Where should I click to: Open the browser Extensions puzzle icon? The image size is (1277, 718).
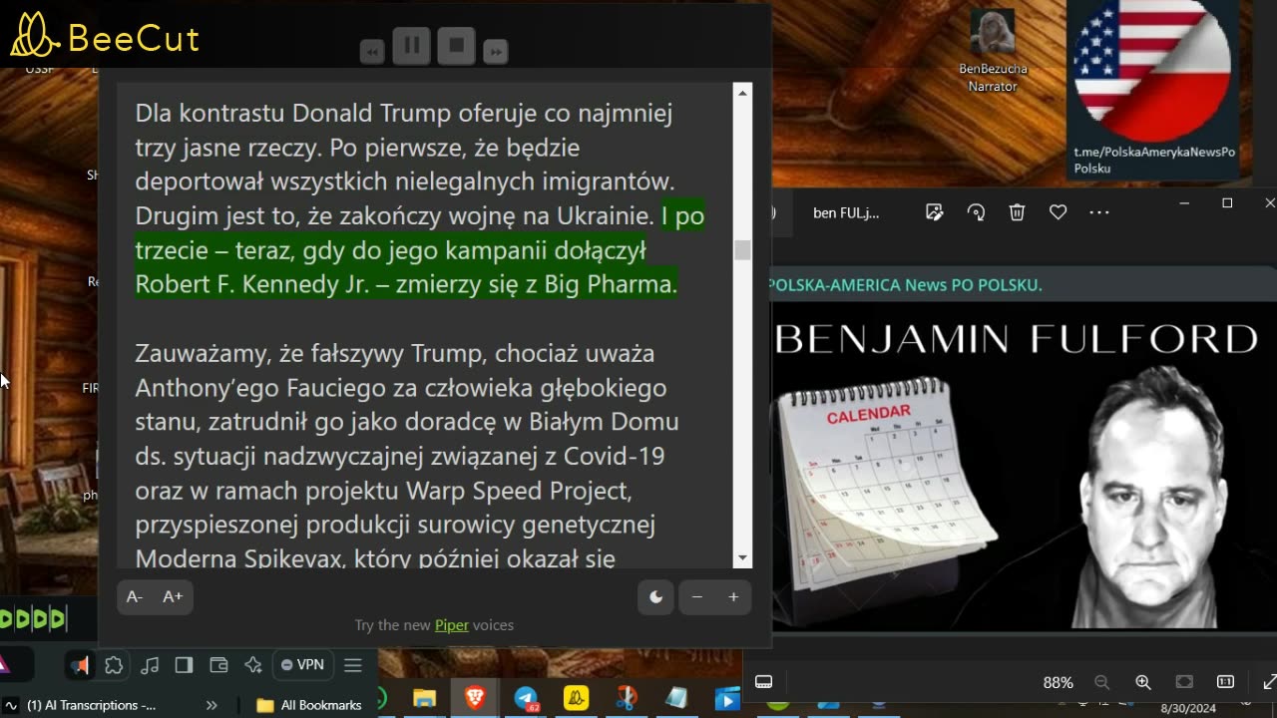[114, 665]
